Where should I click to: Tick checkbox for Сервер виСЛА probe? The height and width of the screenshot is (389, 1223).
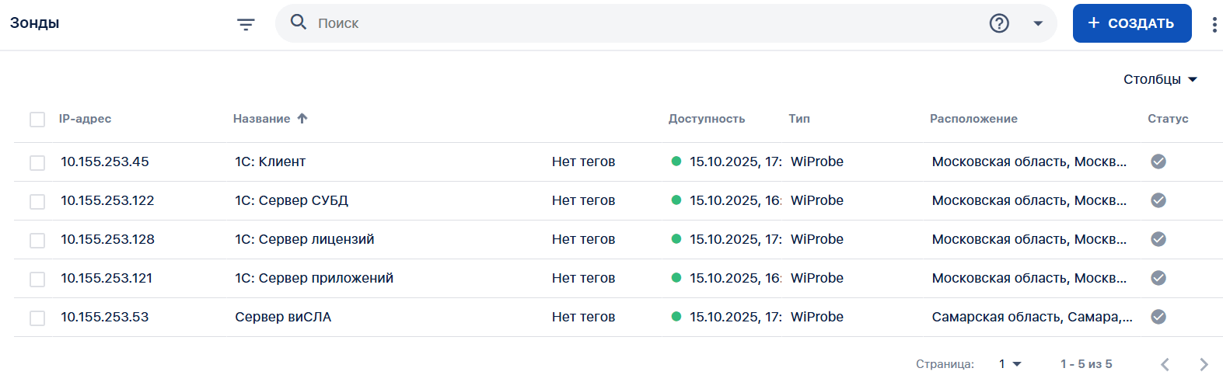tap(37, 318)
